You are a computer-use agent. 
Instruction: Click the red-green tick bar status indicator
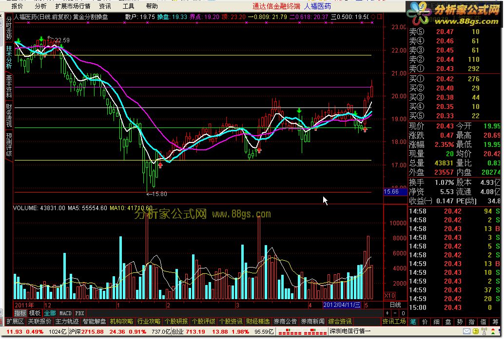point(302,332)
